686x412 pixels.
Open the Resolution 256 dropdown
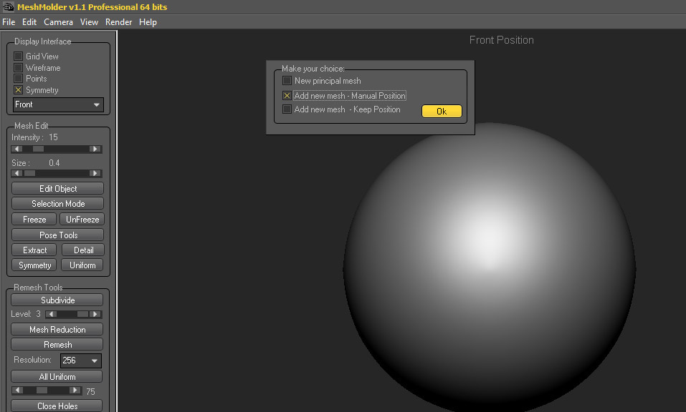(80, 360)
